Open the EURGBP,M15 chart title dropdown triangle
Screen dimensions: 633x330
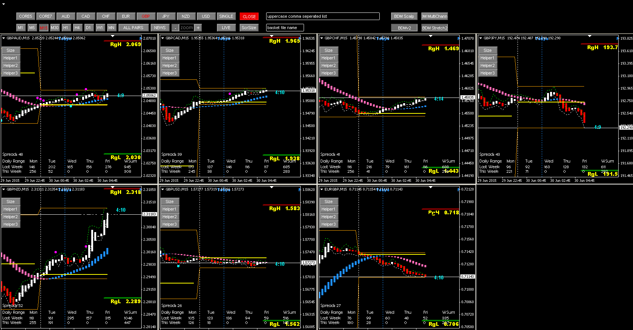[x=321, y=189]
